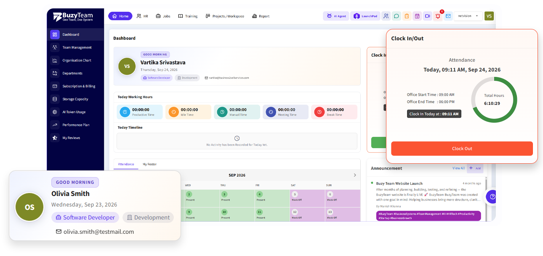Open Departments in the sidebar
This screenshot has height=256, width=543.
pyautogui.click(x=75, y=73)
